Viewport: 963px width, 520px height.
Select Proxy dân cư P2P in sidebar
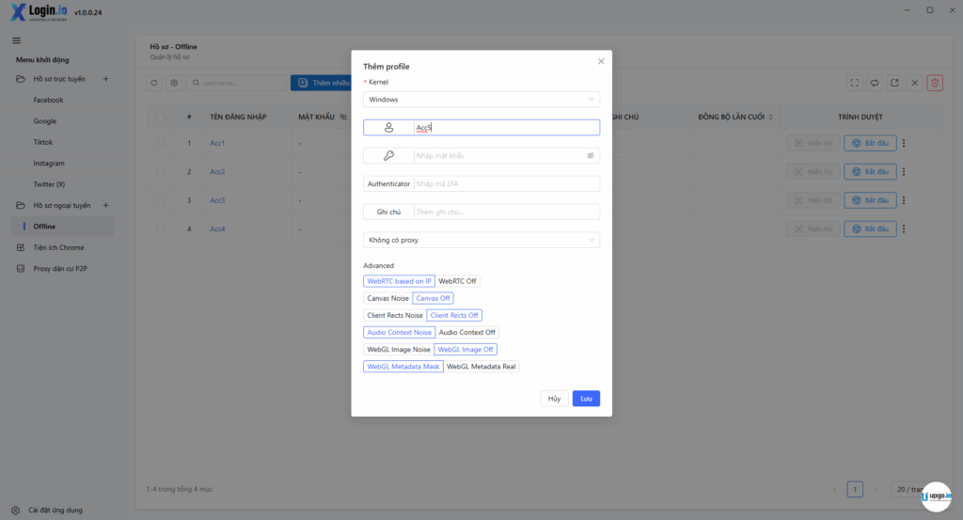pyautogui.click(x=60, y=269)
